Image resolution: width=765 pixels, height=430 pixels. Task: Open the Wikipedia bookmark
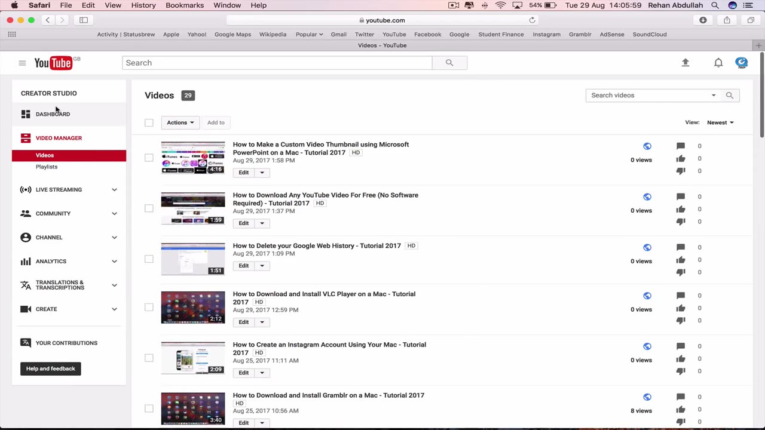pos(273,34)
